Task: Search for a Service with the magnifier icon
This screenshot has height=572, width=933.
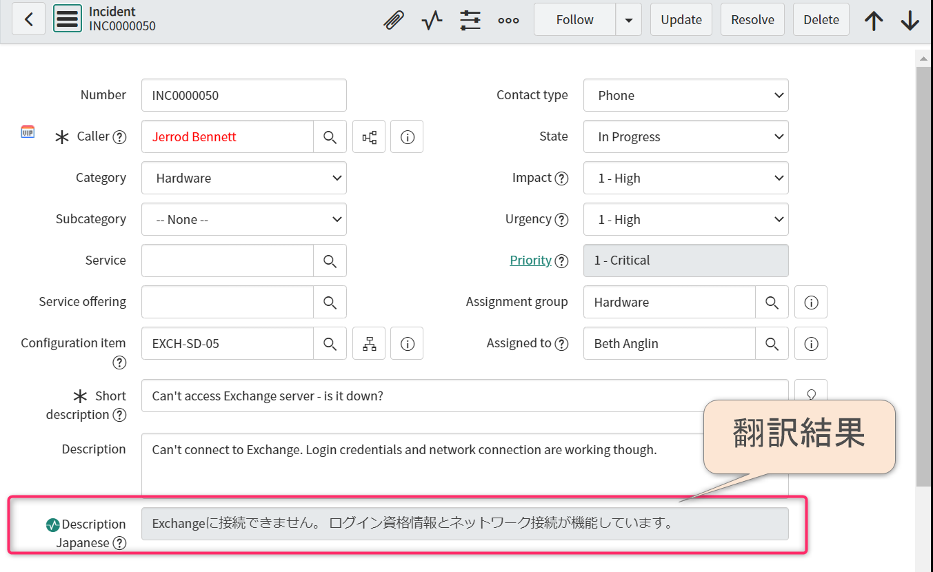Action: [330, 261]
